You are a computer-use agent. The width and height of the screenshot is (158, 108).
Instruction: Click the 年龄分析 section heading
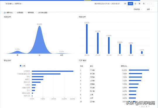(82, 17)
